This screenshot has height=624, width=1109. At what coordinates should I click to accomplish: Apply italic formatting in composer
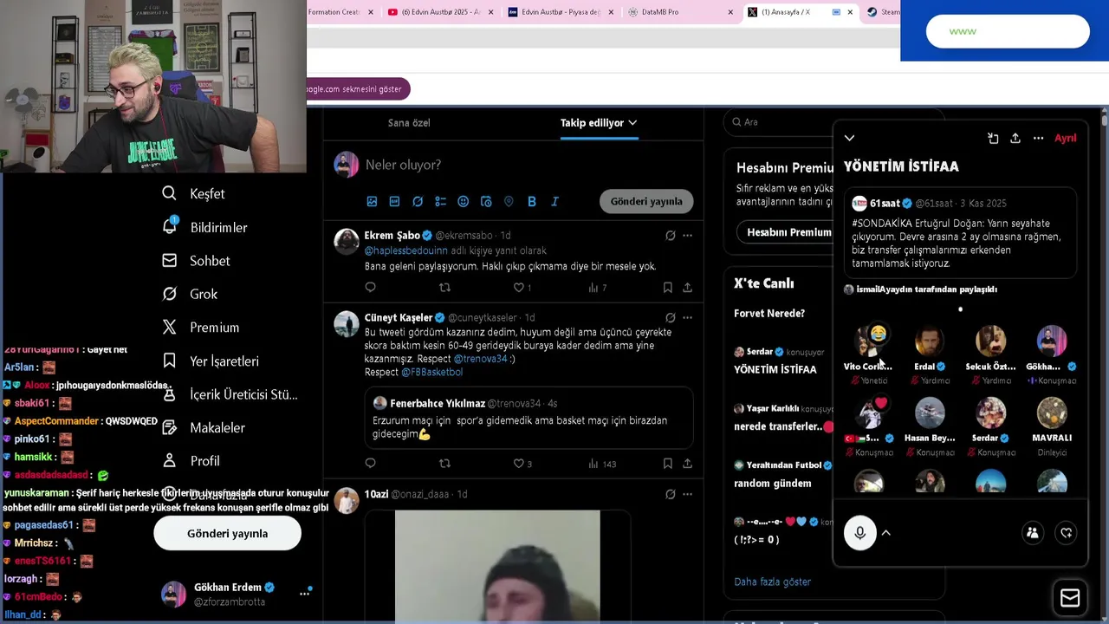coord(554,201)
